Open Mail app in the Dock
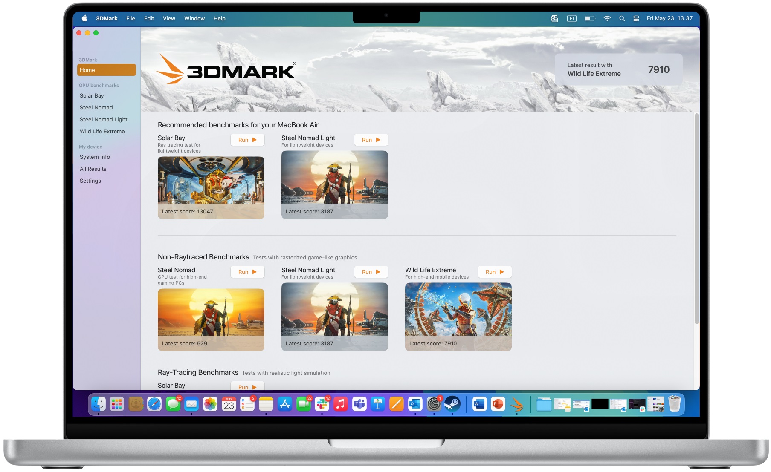 pyautogui.click(x=191, y=403)
